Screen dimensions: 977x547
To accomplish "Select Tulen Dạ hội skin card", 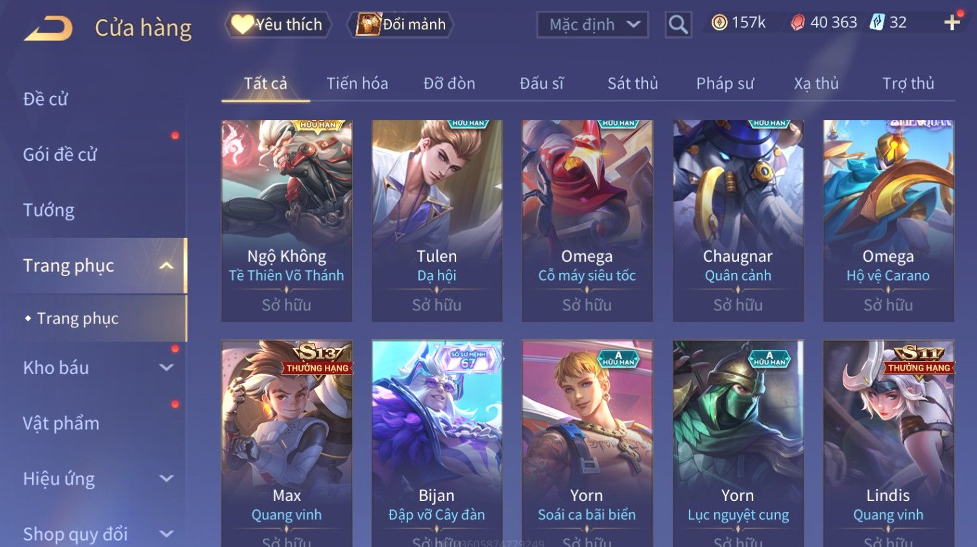I will tap(437, 220).
